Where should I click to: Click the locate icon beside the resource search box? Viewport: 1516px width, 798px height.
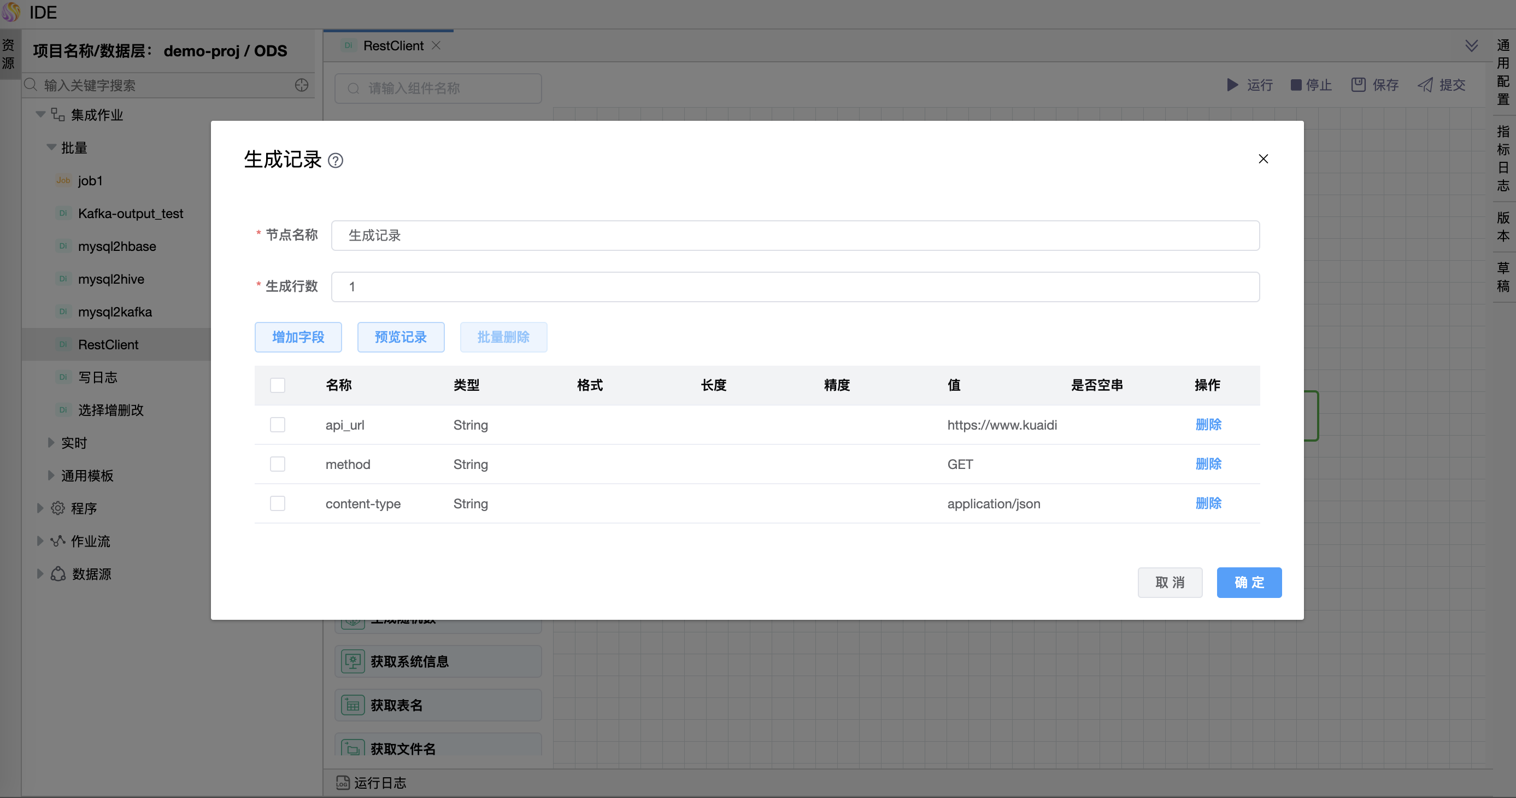(x=301, y=85)
